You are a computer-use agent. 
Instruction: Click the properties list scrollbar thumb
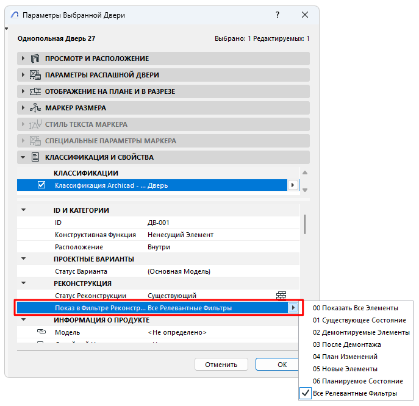(x=305, y=224)
